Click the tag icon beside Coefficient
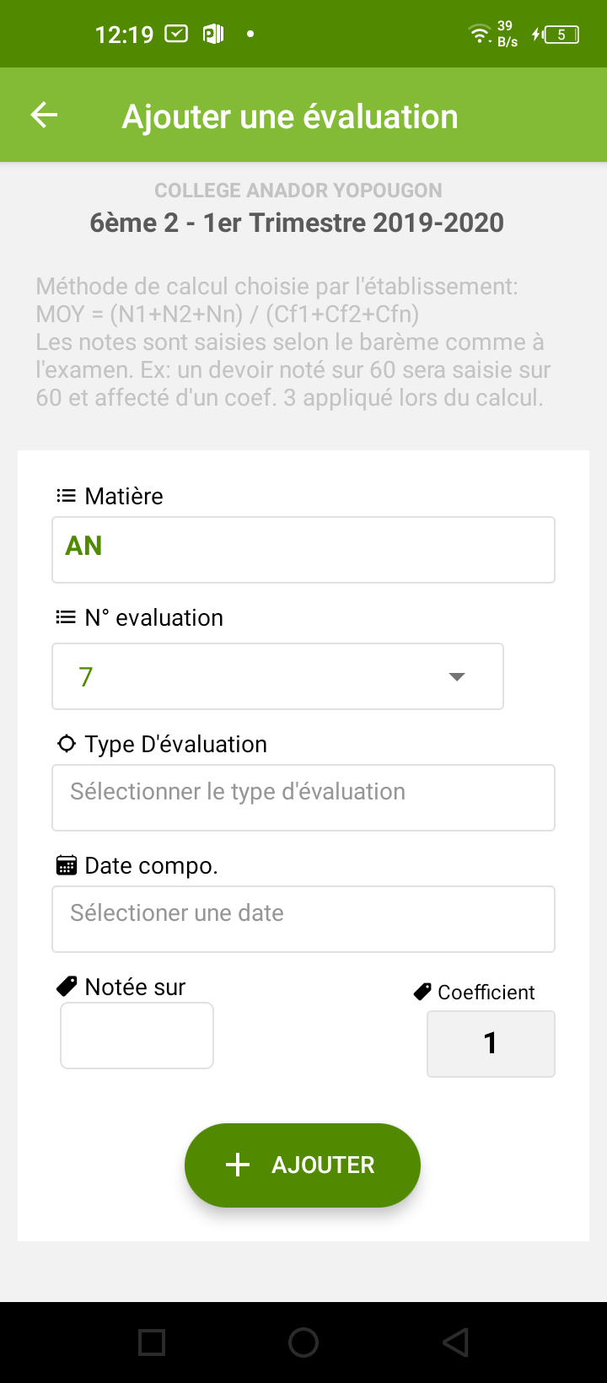Image resolution: width=607 pixels, height=1383 pixels. click(422, 992)
